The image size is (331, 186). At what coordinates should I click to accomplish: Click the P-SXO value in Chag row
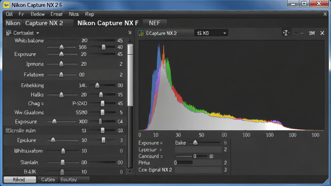[x=80, y=104]
